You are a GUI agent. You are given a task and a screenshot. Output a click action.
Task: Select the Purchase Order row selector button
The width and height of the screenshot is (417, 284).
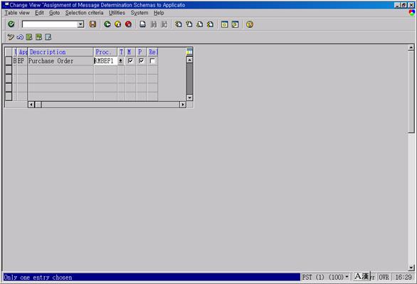point(9,61)
